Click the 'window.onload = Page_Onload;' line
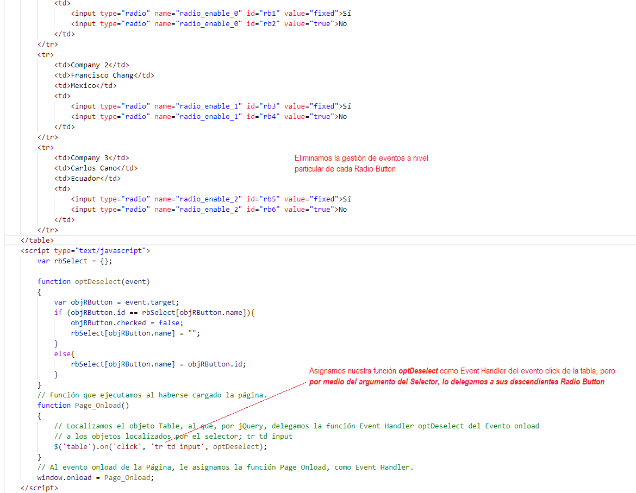This screenshot has height=493, width=636. [96, 477]
